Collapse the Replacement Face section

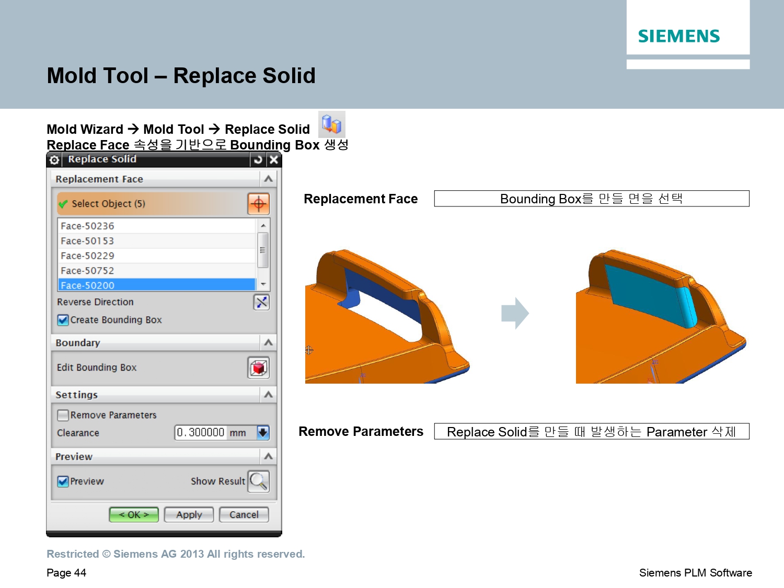point(269,179)
